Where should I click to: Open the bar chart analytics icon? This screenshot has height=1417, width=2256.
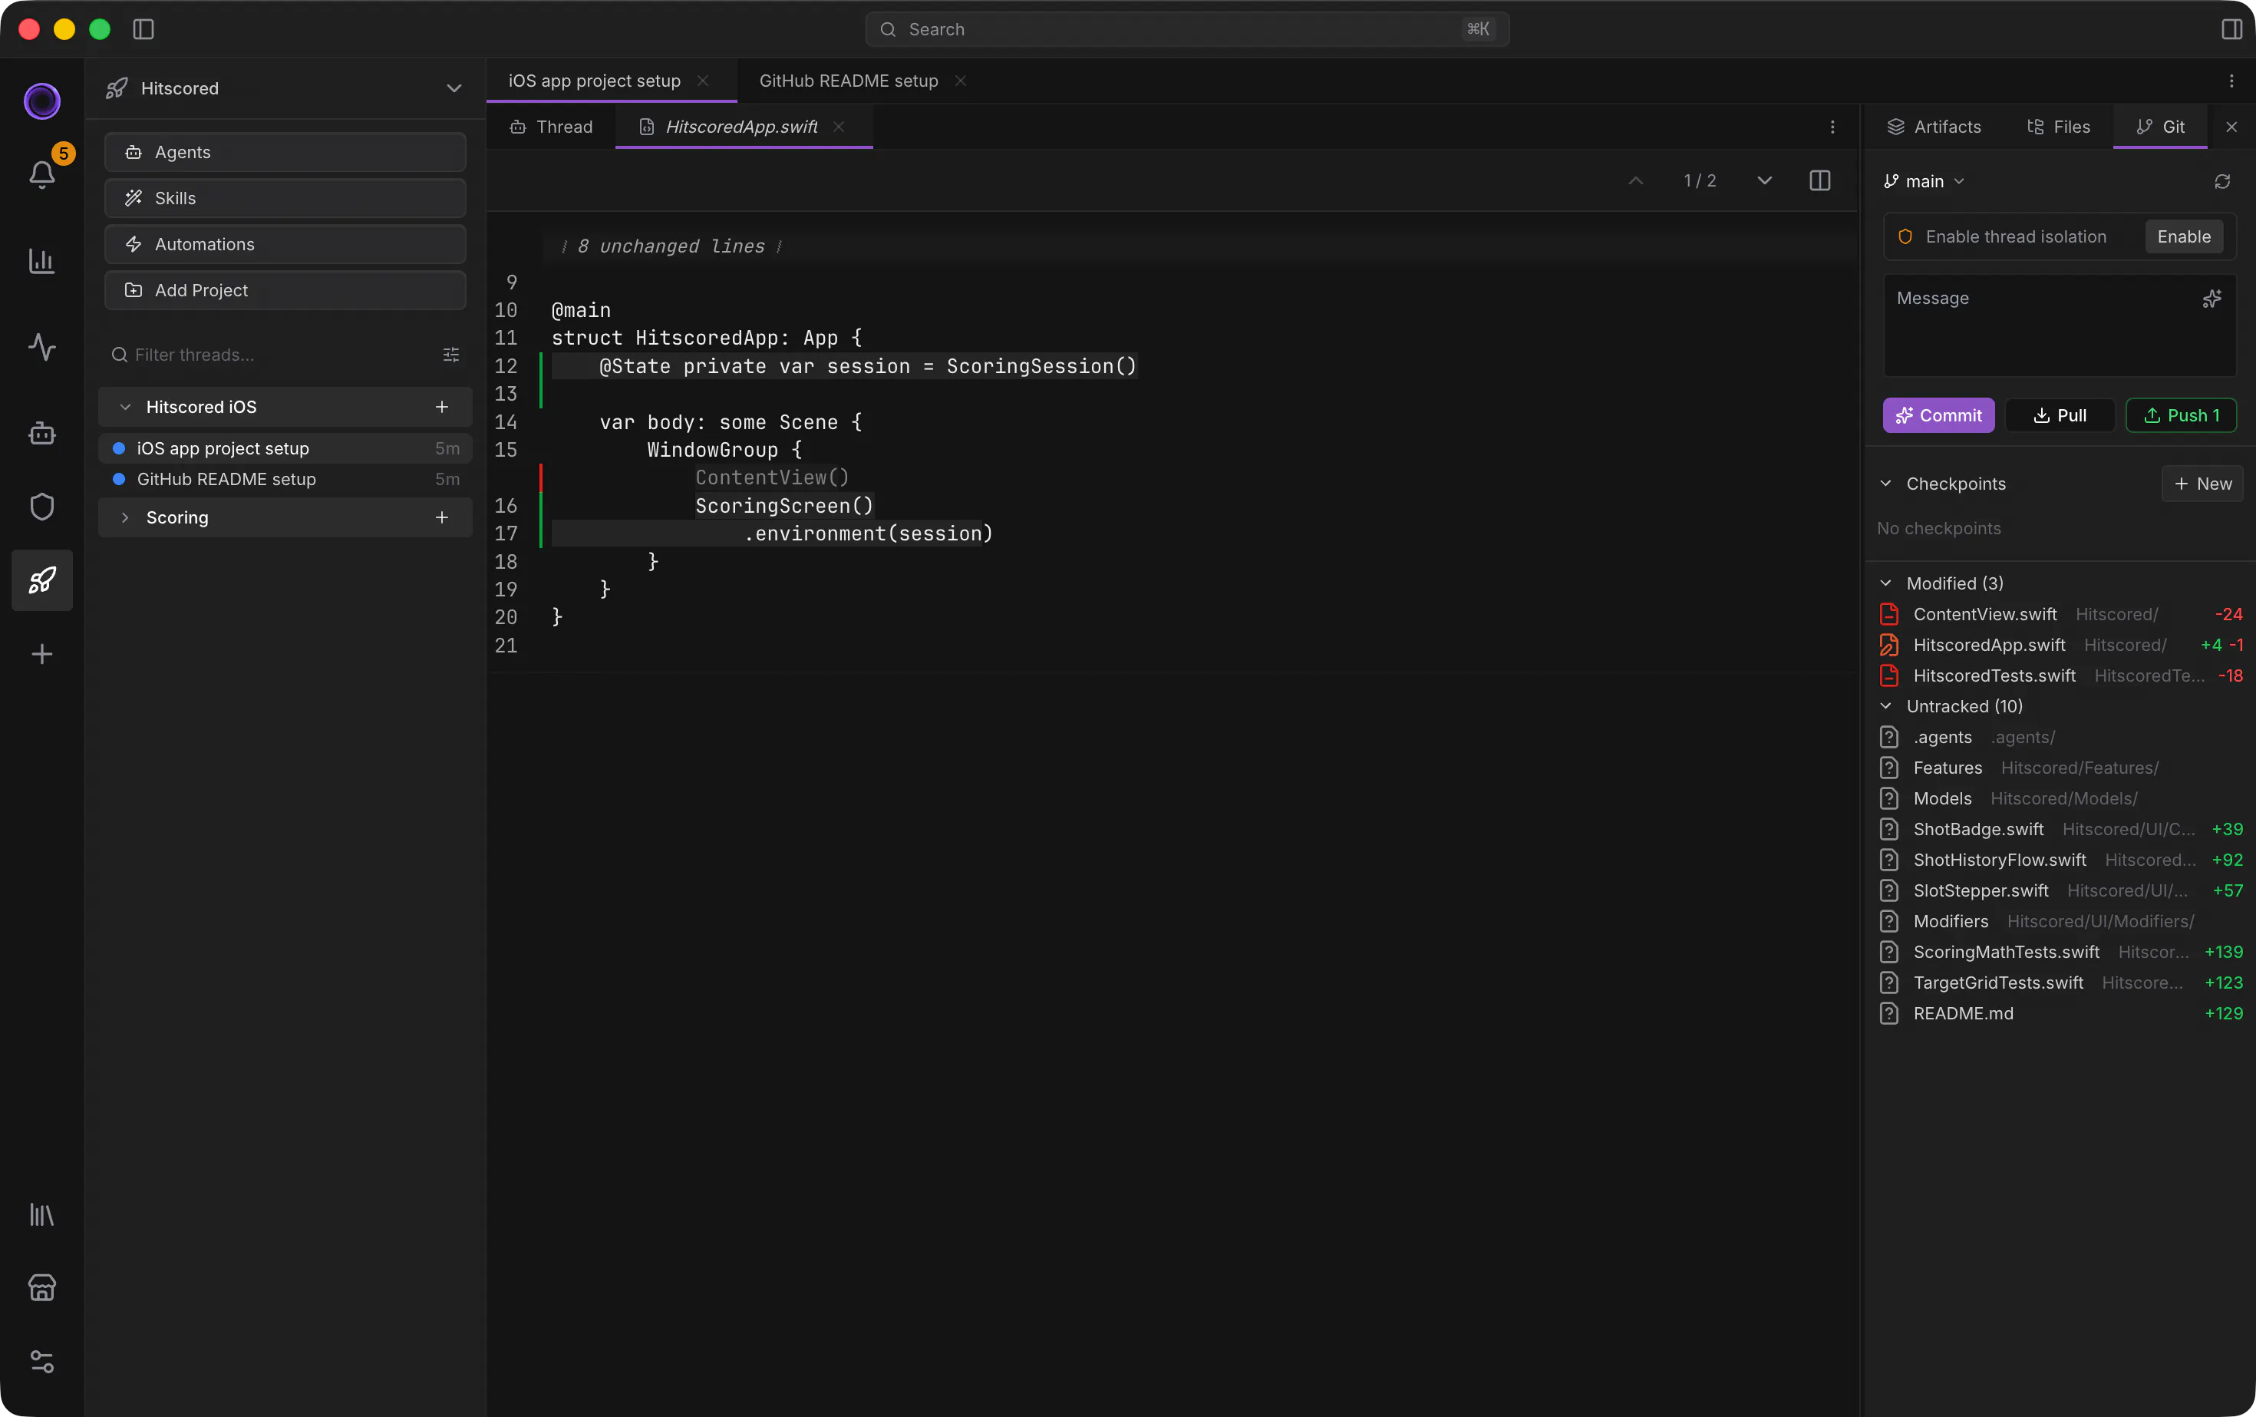tap(42, 260)
